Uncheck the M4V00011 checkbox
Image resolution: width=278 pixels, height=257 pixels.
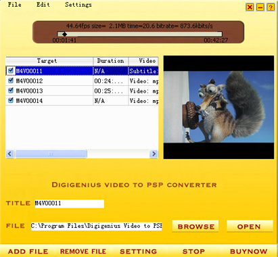pos(10,70)
